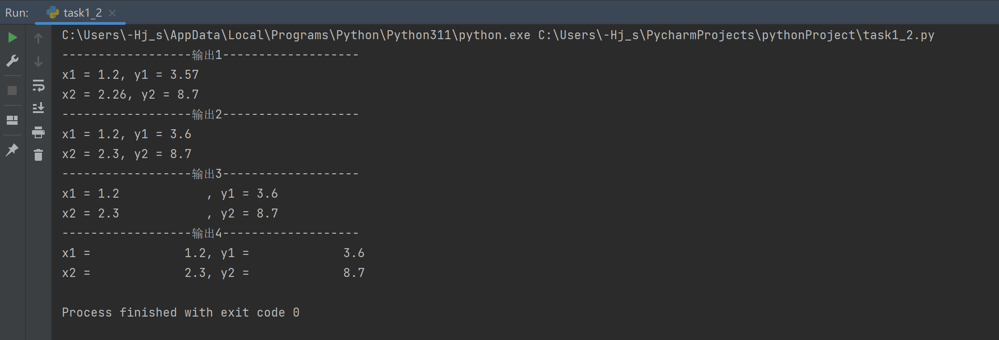Click the 输出1 separator line
This screenshot has height=340, width=999.
(210, 55)
